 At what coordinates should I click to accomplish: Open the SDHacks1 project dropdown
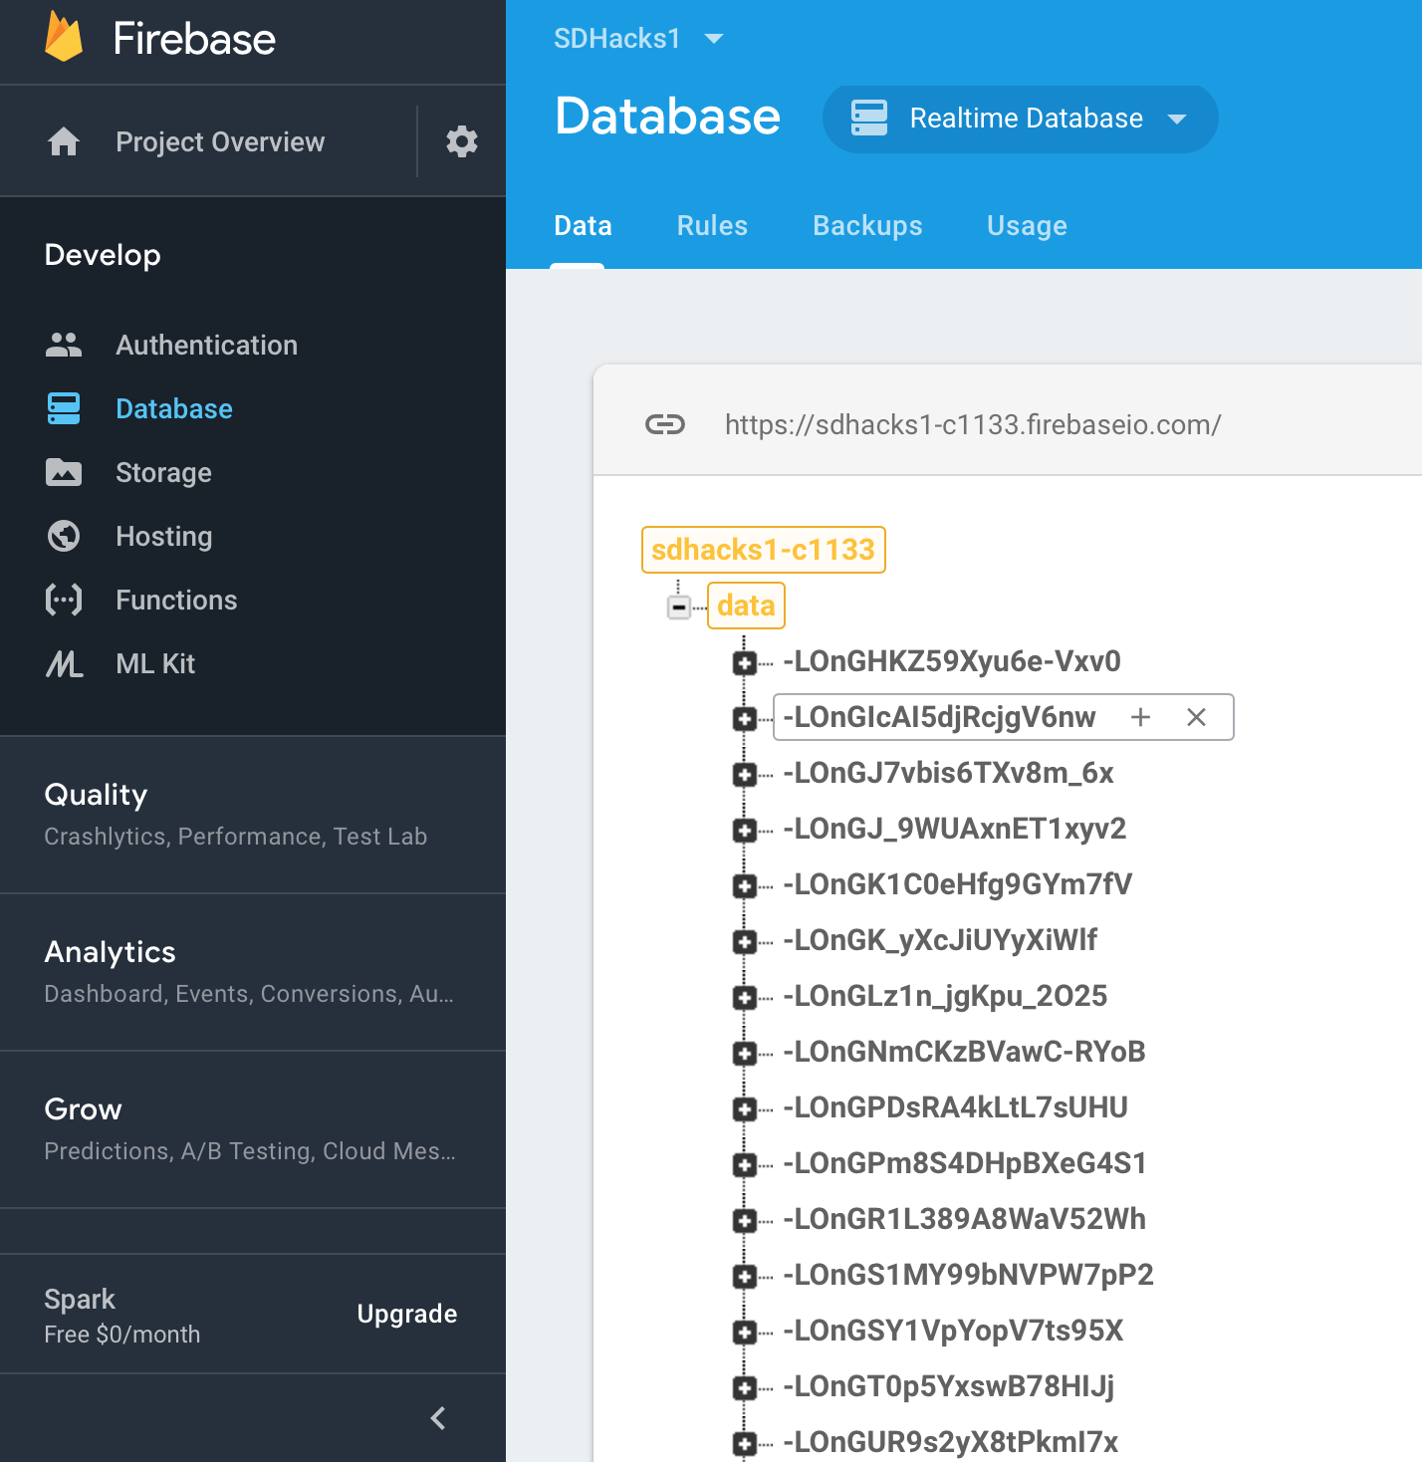(x=638, y=39)
